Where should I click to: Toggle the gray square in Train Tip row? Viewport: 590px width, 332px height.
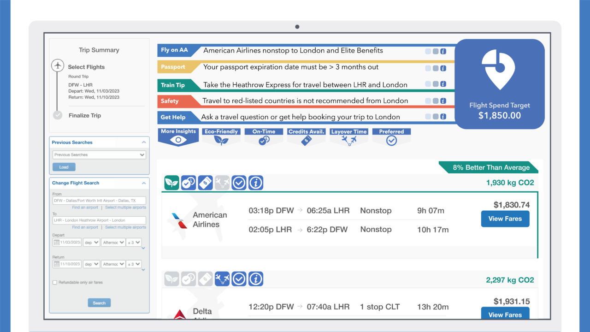(x=436, y=84)
